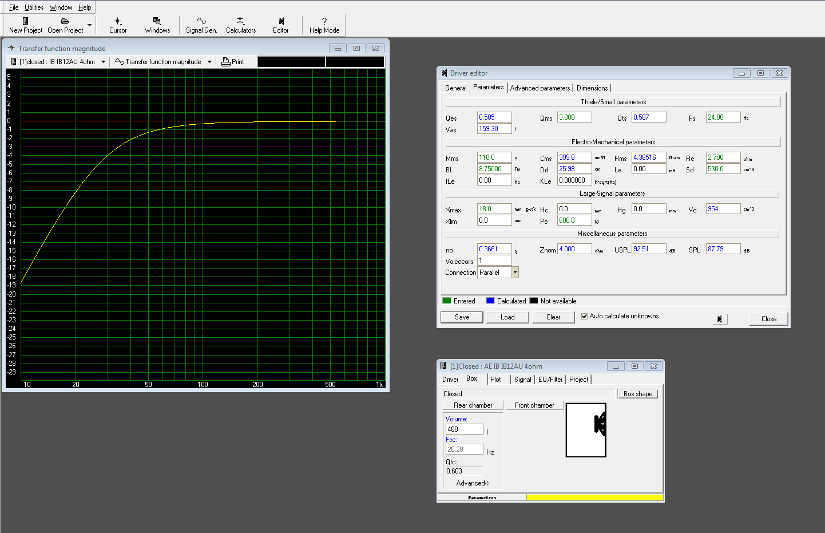Open the driver Editor icon
This screenshot has width=825, height=533.
click(281, 22)
